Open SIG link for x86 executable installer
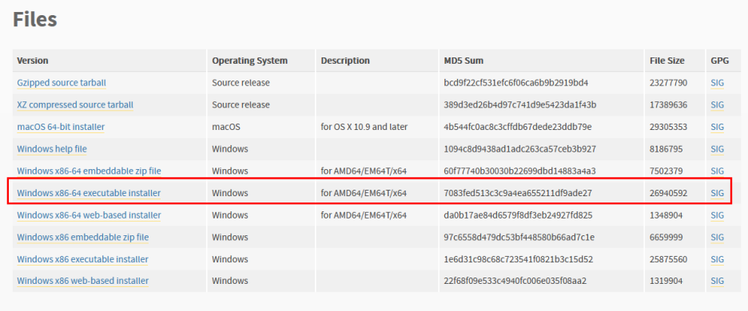Image resolution: width=748 pixels, height=311 pixels. coord(717,259)
